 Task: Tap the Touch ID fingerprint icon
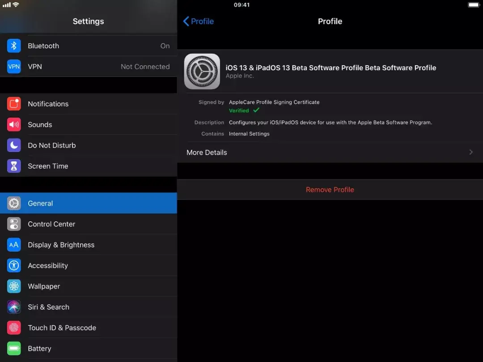tap(14, 328)
